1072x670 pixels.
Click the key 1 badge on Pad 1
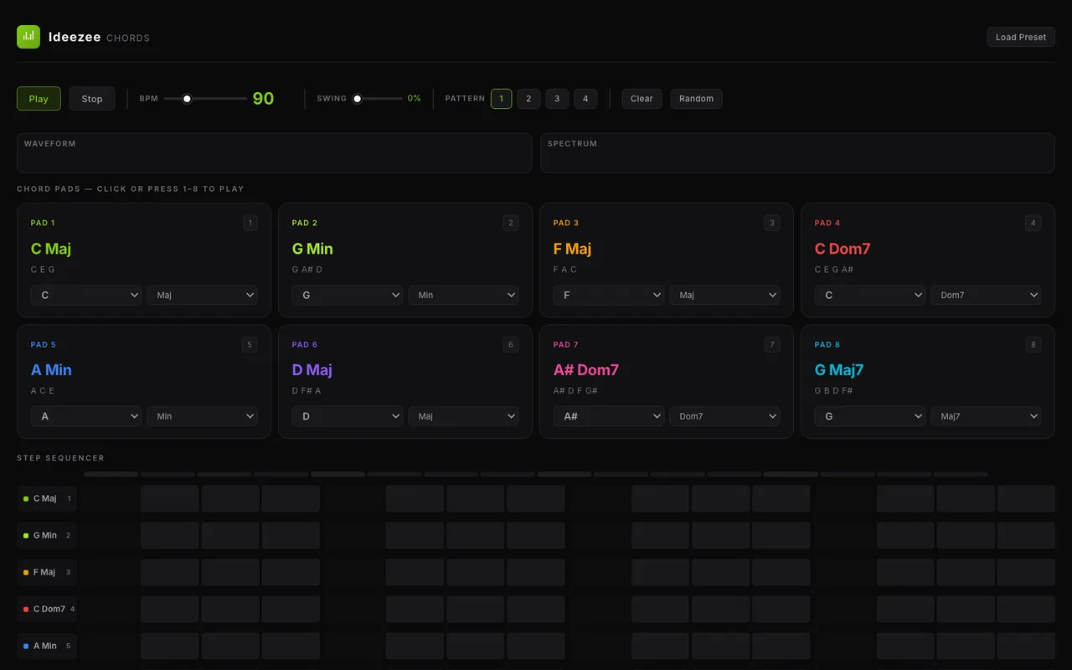(250, 223)
